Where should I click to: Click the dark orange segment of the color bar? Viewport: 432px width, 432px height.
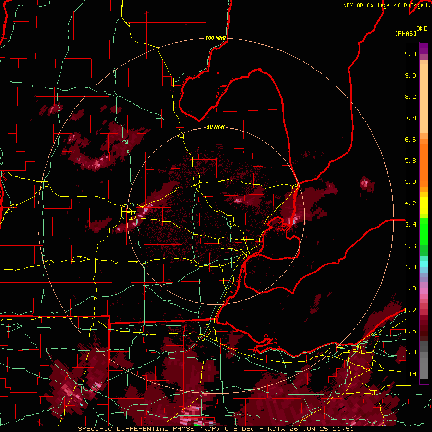pos(424,165)
